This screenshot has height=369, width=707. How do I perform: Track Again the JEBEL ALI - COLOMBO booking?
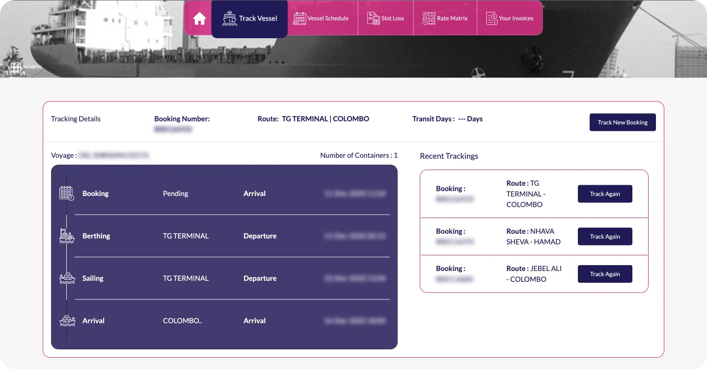605,274
